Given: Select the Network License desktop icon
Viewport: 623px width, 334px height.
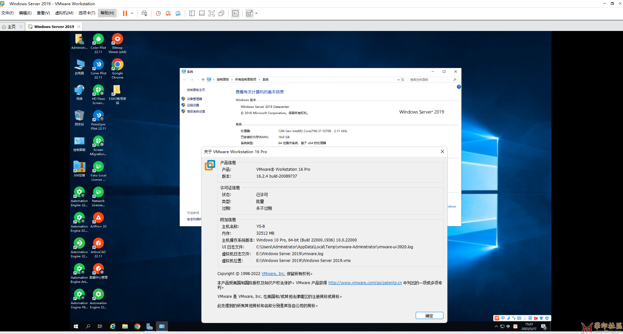Looking at the screenshot, I should click(98, 196).
